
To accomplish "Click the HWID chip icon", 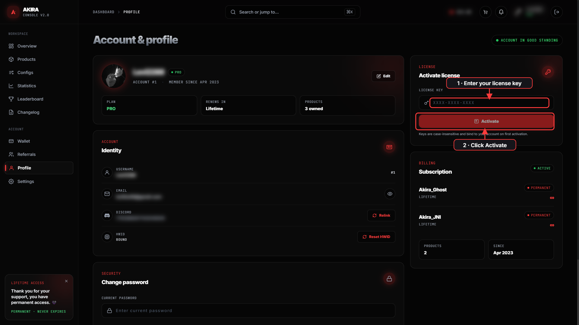I will coord(107,237).
